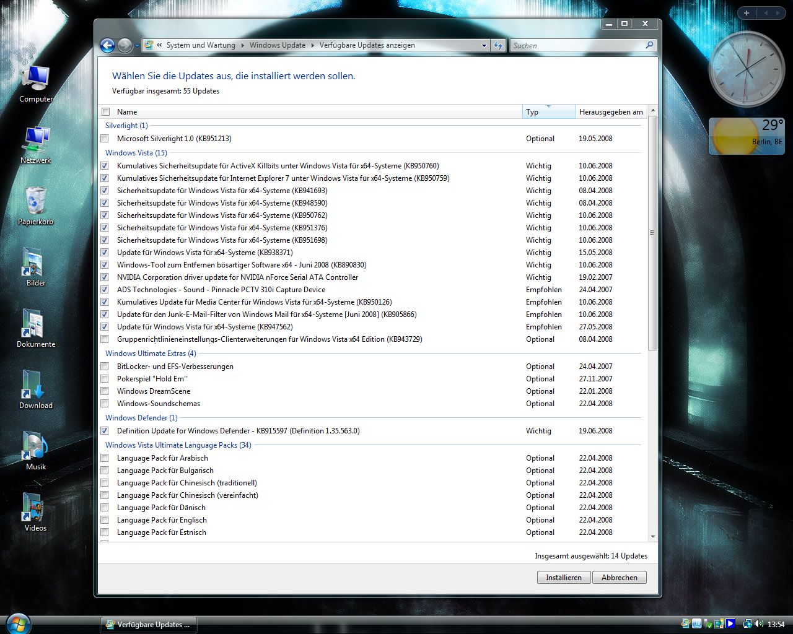793x634 pixels.
Task: Select the Windows-Soundschemas row text
Action: pyautogui.click(x=159, y=404)
